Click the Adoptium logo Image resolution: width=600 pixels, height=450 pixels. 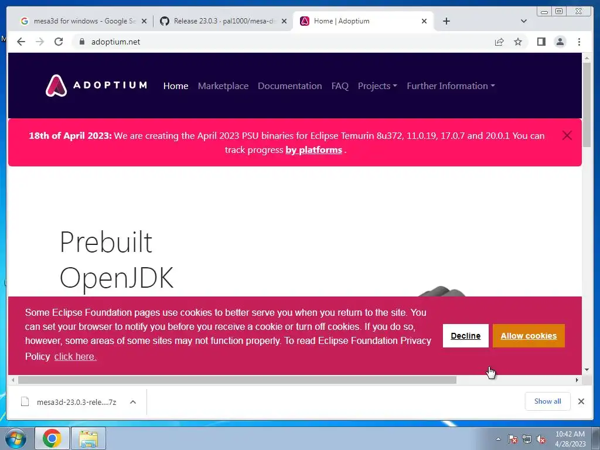(x=96, y=86)
